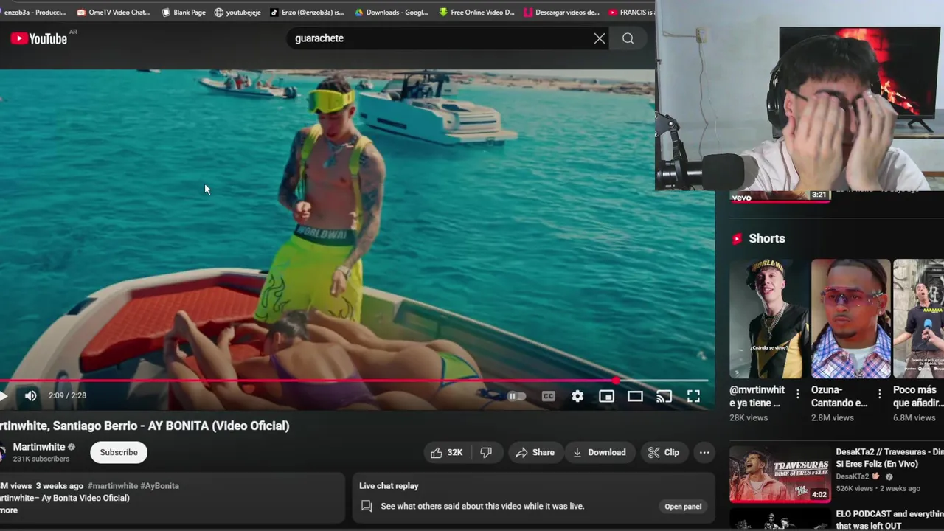Open the DesaKTa2 // Travesuras video title

coord(889,457)
